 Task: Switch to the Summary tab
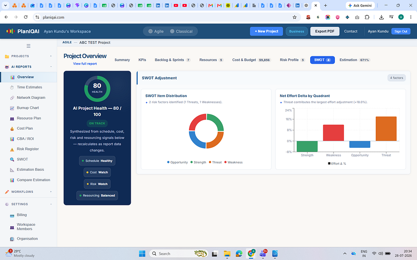(122, 60)
